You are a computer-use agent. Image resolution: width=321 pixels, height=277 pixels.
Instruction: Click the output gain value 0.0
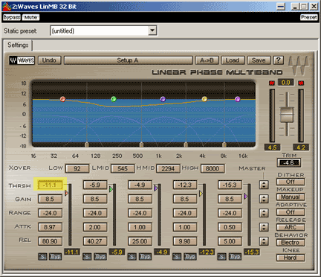(x=286, y=83)
